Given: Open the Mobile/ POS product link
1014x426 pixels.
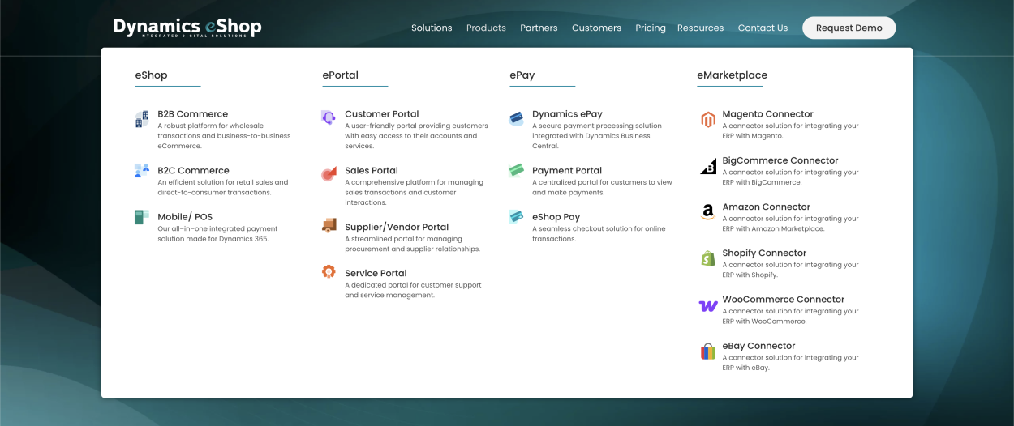Looking at the screenshot, I should 185,217.
